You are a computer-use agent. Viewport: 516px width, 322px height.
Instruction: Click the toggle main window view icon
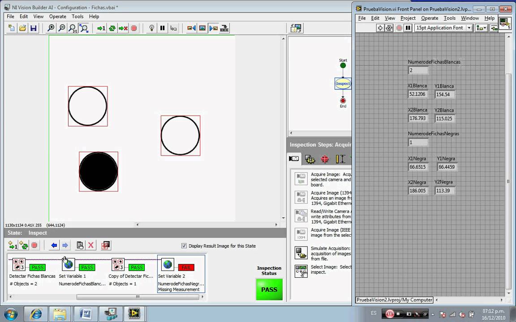296,28
